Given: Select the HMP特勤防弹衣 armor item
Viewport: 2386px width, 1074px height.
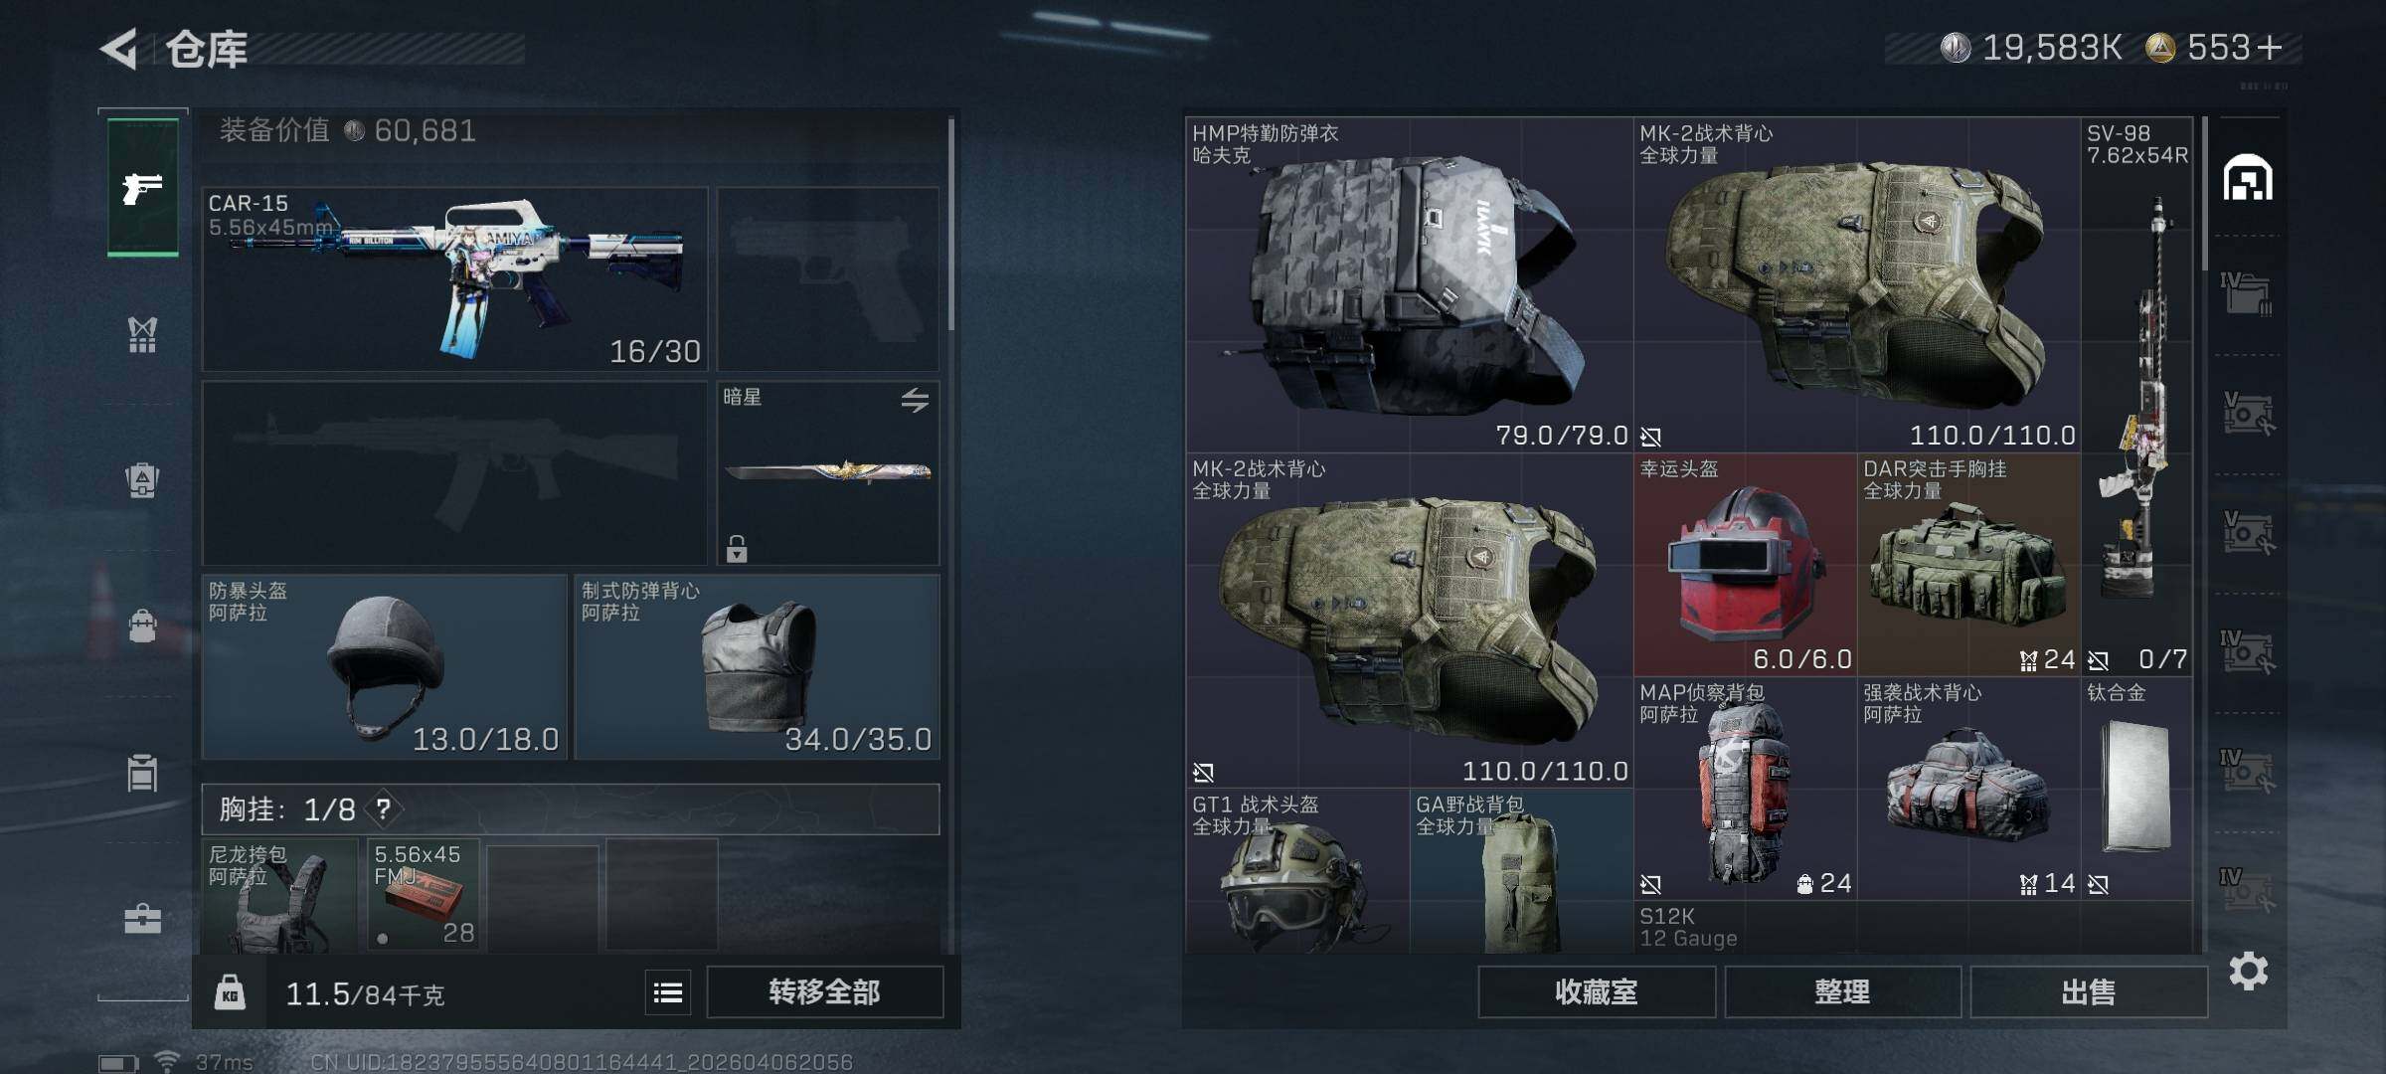Looking at the screenshot, I should click(1410, 284).
